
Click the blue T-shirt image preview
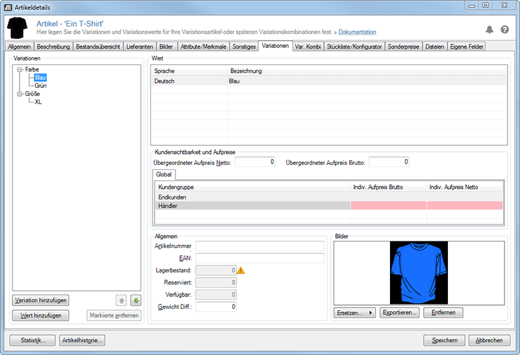[419, 273]
